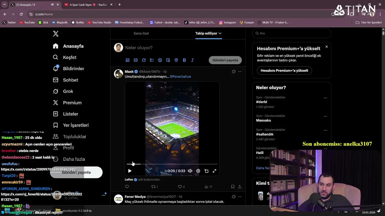385x216 pixels.
Task: Open Sohbet messages
Action: click(66, 80)
